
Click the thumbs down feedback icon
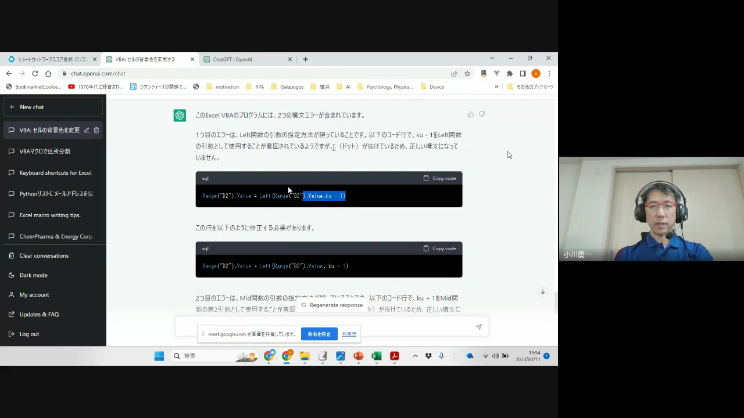(x=482, y=114)
